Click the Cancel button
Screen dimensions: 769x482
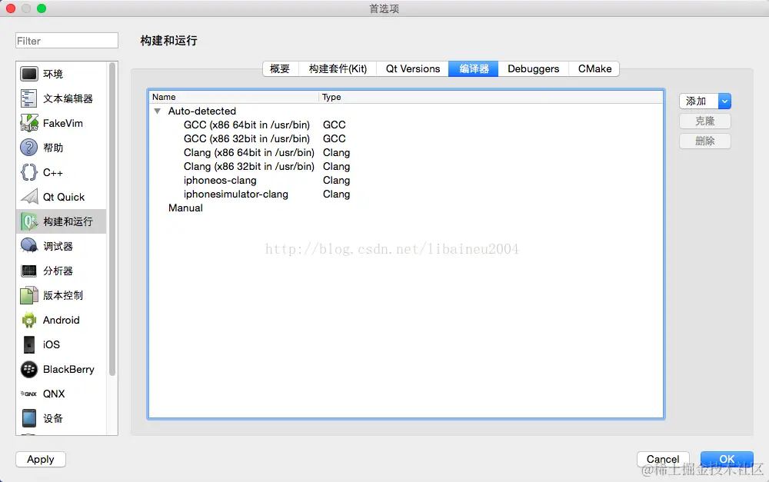(663, 460)
